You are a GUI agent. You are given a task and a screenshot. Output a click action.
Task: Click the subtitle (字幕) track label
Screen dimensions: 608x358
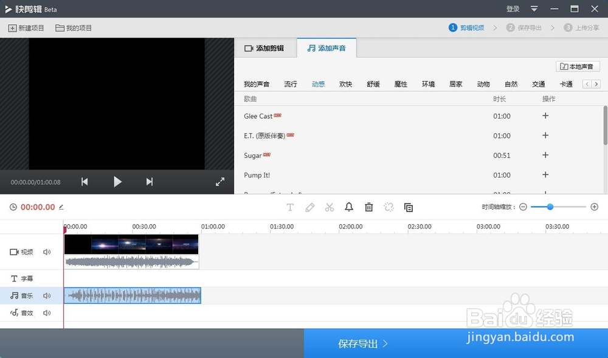[x=22, y=278]
